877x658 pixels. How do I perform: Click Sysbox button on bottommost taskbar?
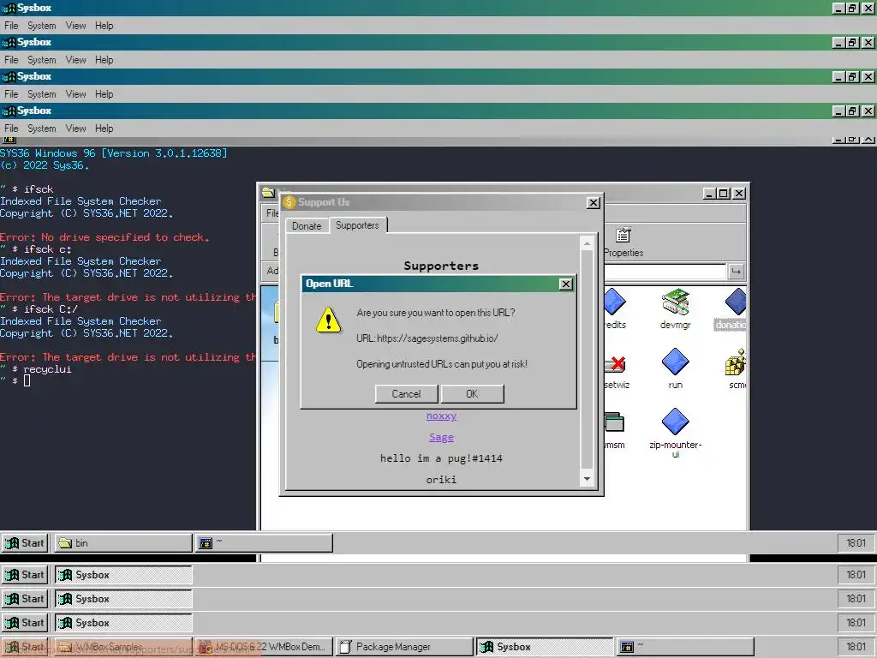[x=545, y=647]
